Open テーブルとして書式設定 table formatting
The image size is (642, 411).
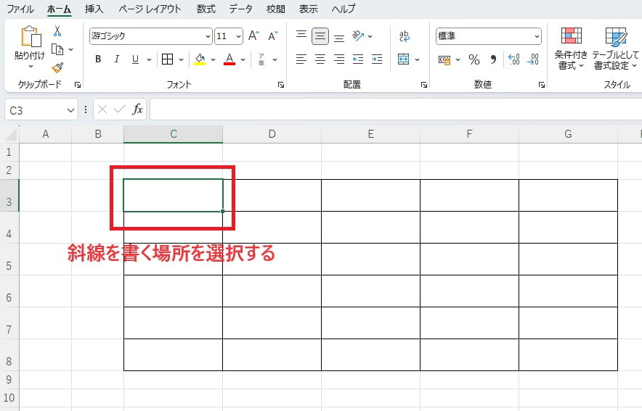click(x=616, y=49)
